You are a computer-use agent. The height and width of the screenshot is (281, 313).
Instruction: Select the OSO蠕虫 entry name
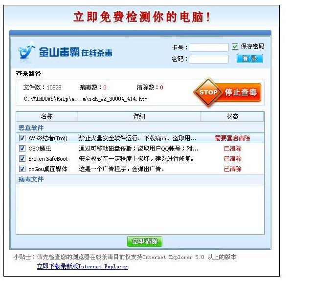pos(40,149)
